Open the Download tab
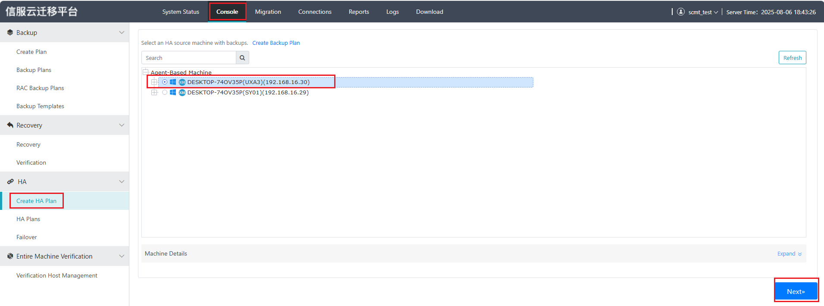 click(x=429, y=12)
